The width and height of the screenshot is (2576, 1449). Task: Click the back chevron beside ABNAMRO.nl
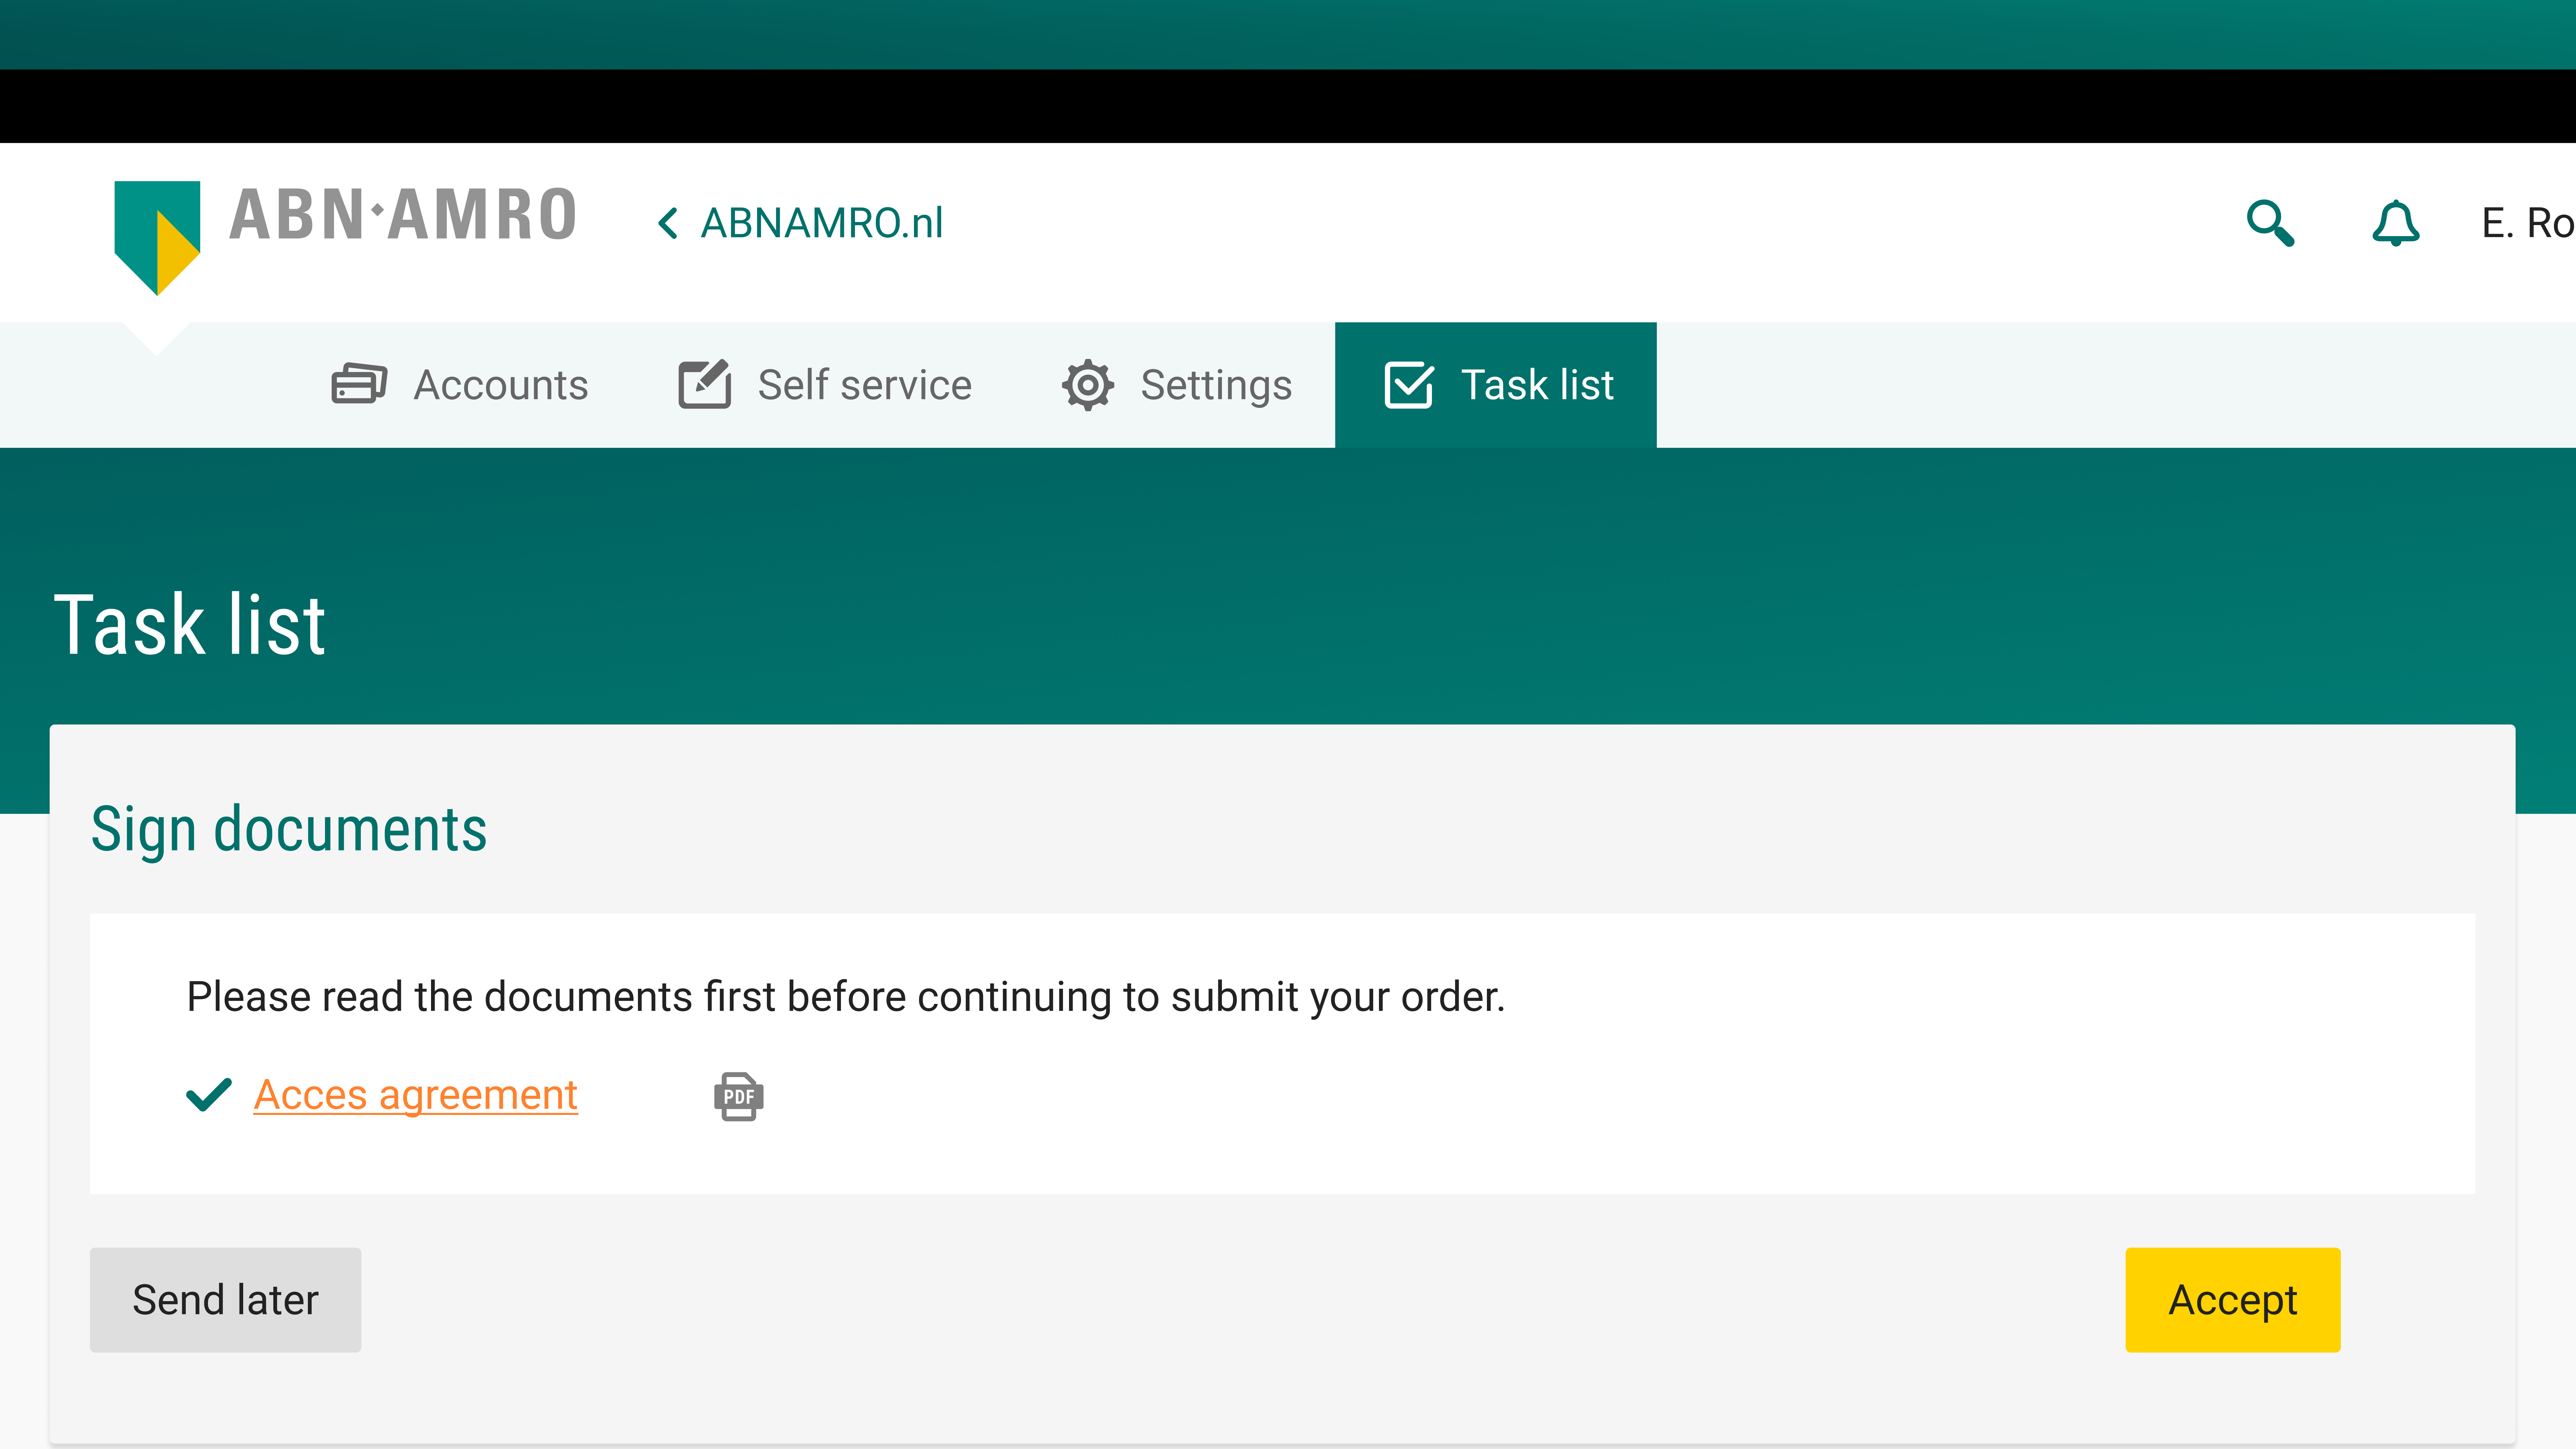668,223
